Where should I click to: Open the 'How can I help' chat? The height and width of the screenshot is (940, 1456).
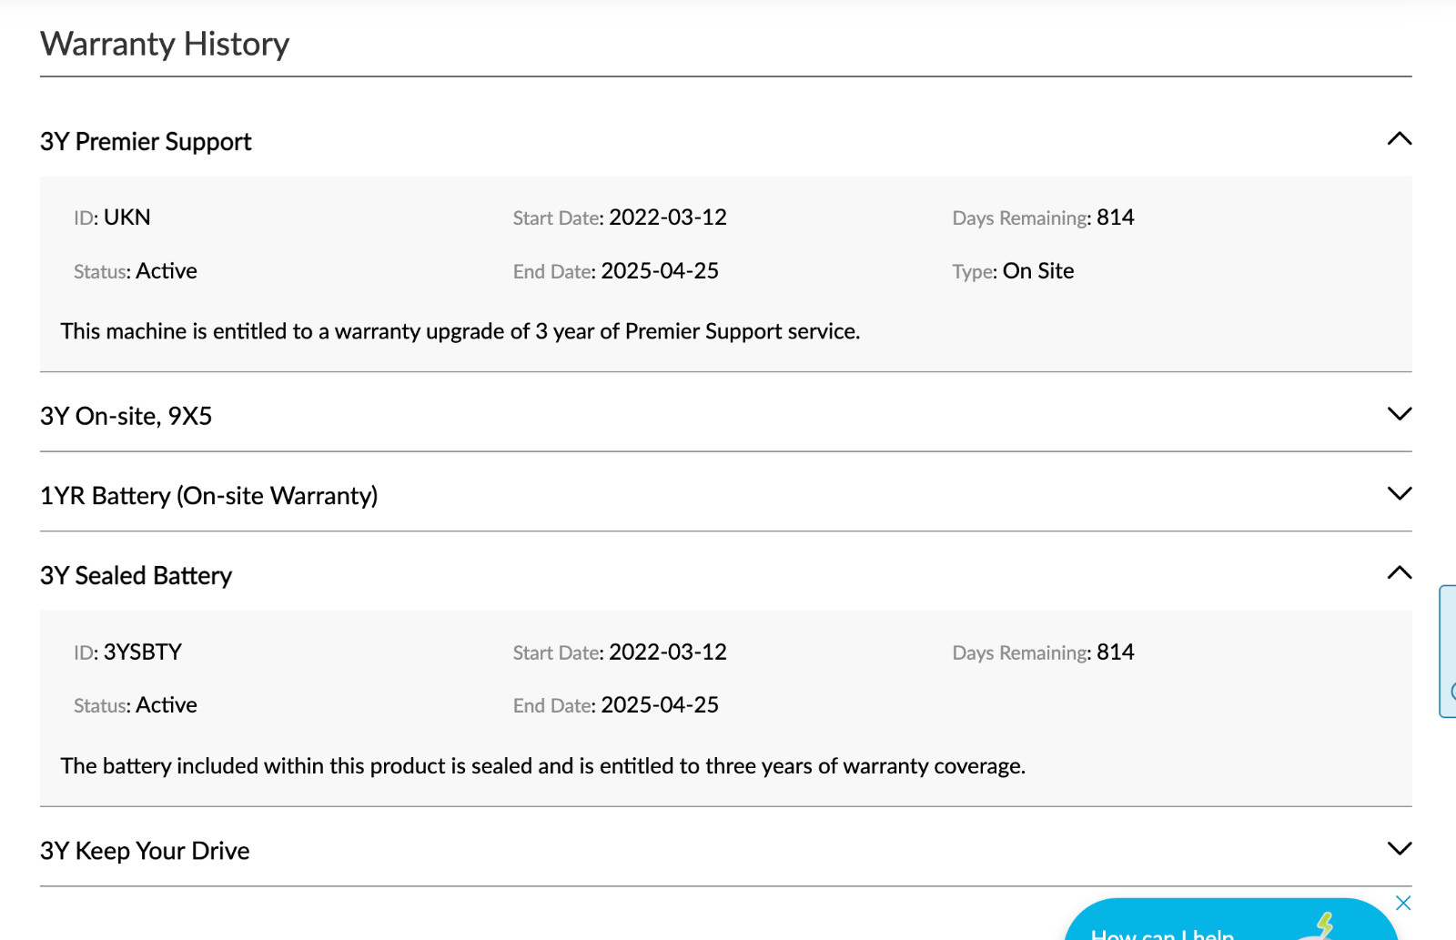pos(1162,930)
